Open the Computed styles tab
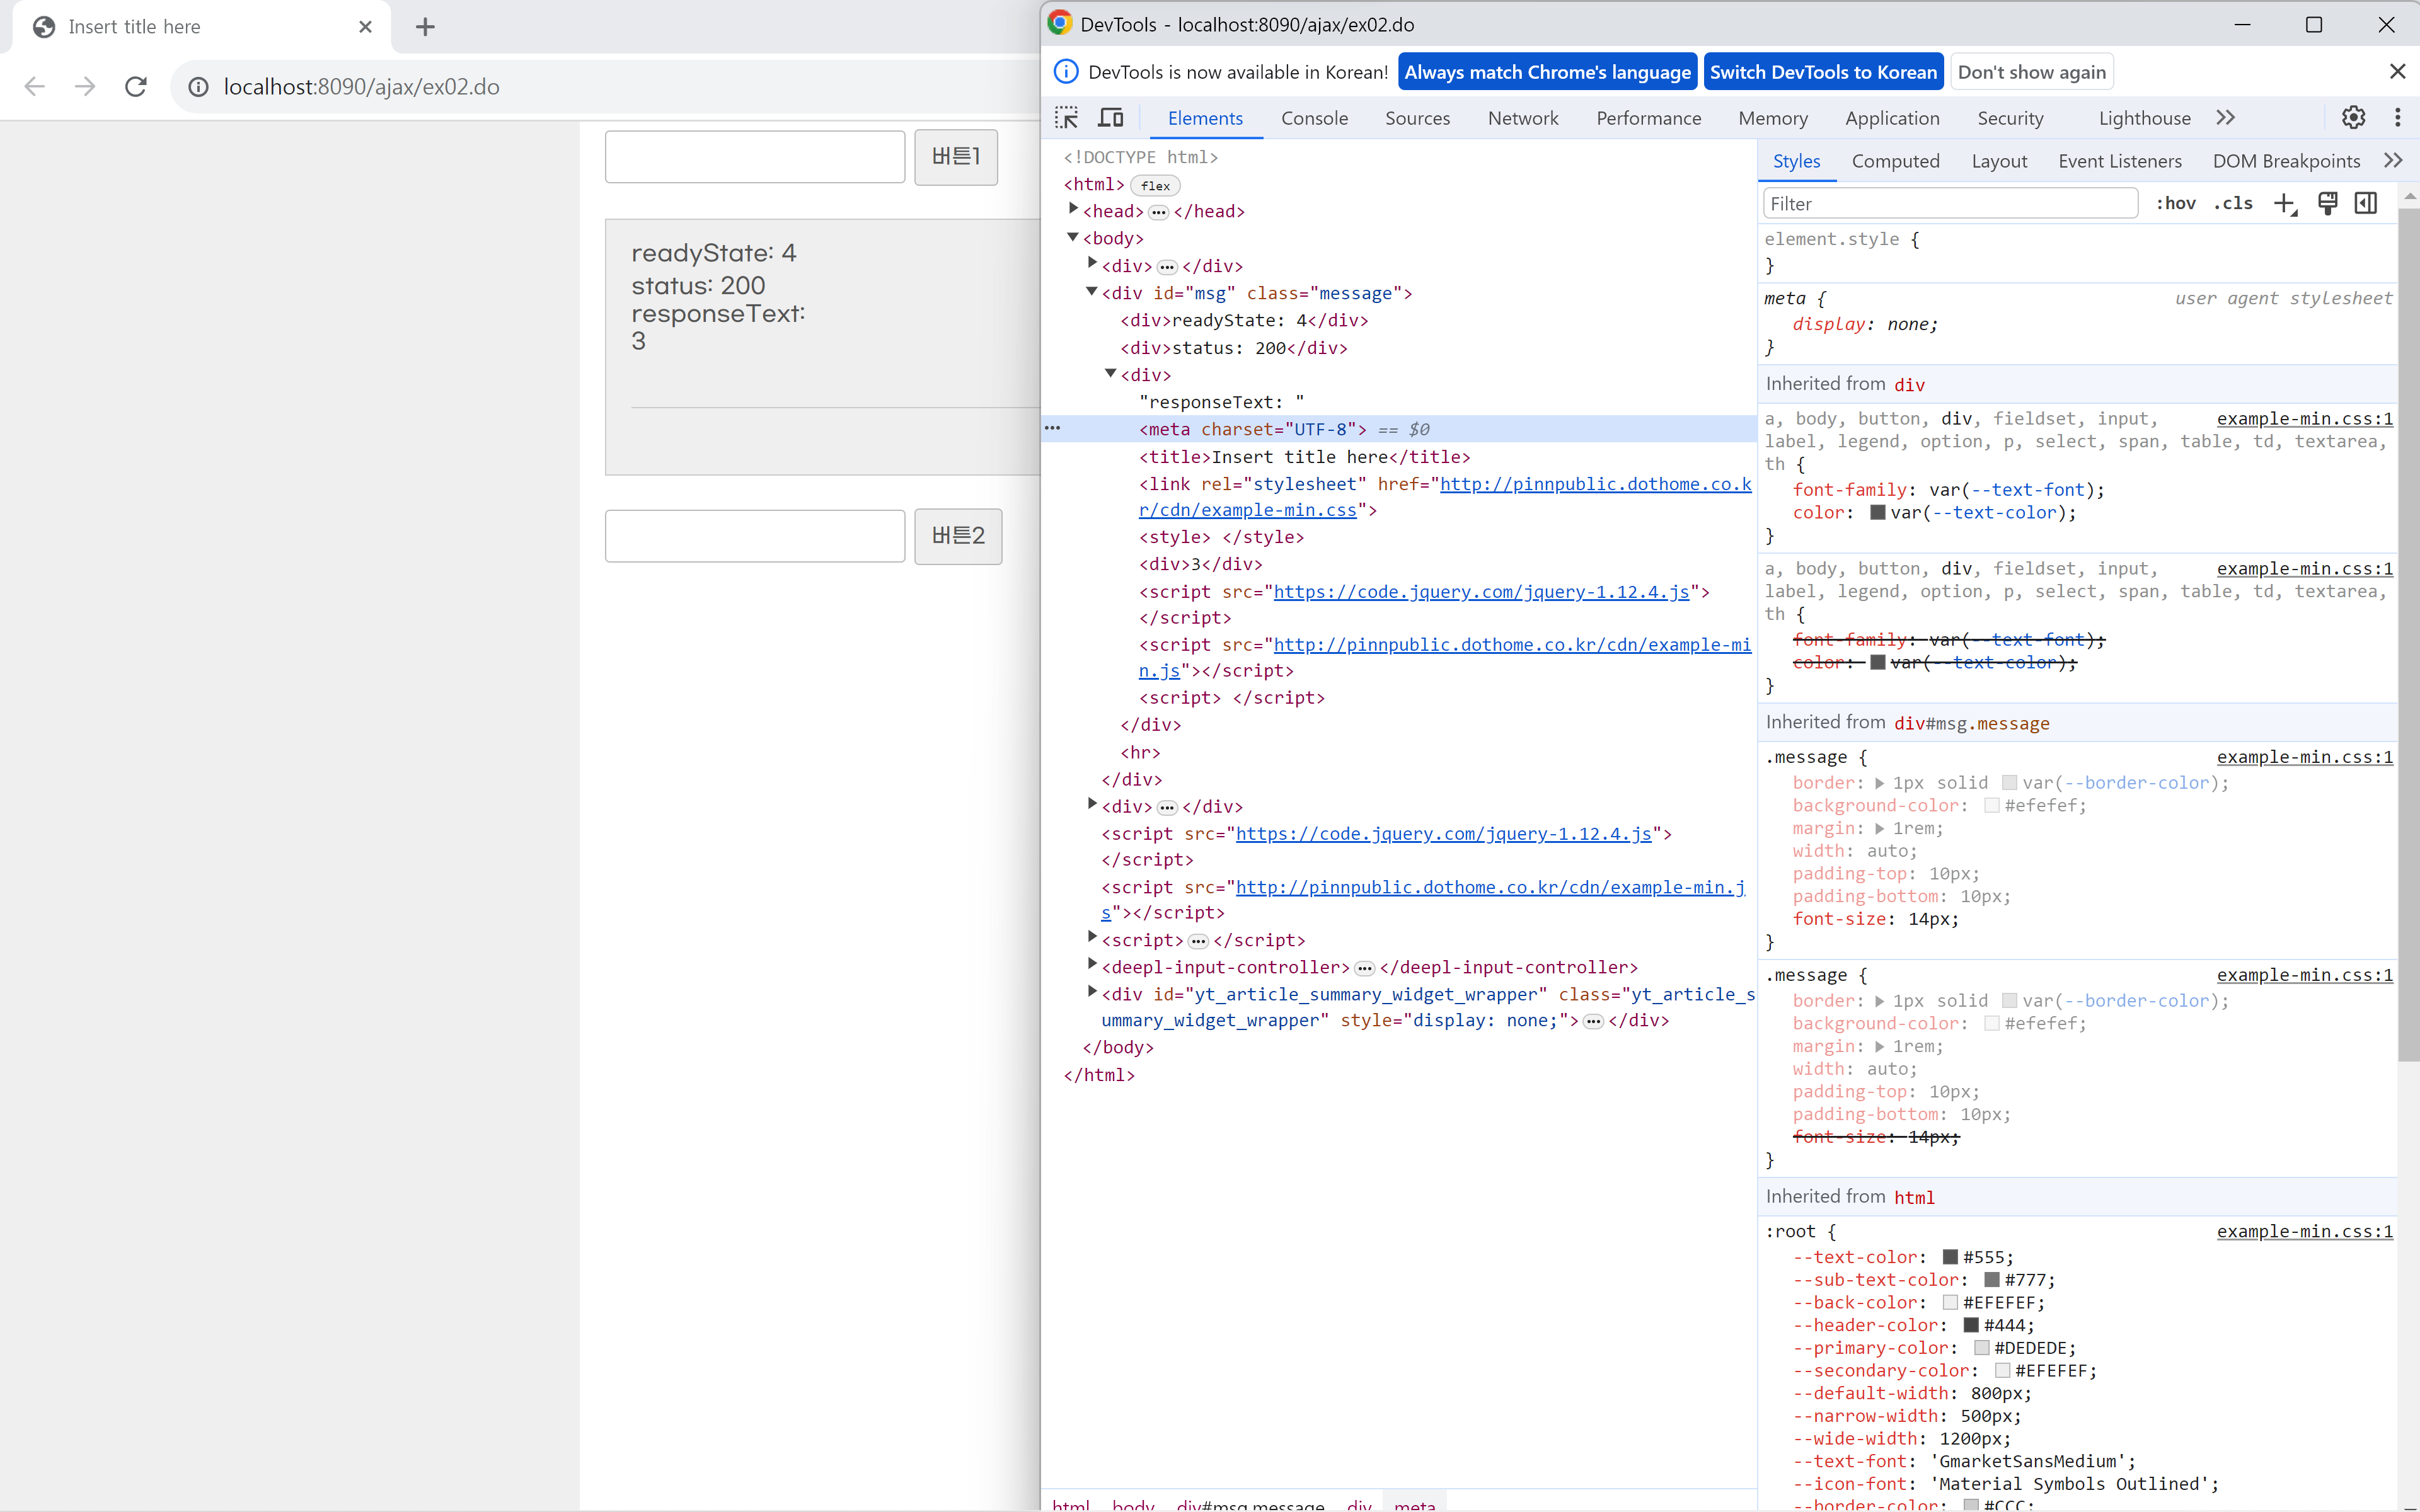The image size is (2420, 1512). [1895, 161]
